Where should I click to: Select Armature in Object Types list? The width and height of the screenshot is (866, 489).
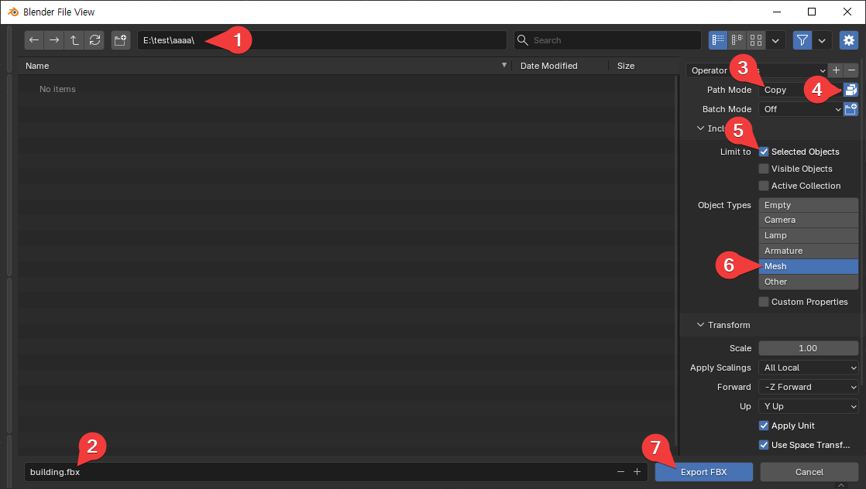[x=809, y=251]
